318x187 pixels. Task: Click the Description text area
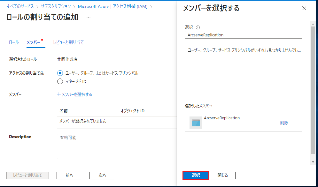[x=117, y=146]
